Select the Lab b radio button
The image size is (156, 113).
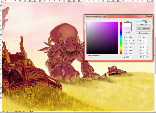click(x=139, y=44)
